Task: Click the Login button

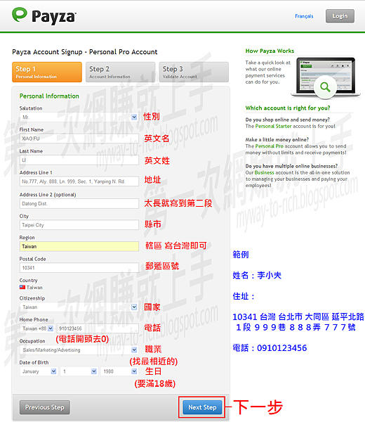Action: (340, 16)
